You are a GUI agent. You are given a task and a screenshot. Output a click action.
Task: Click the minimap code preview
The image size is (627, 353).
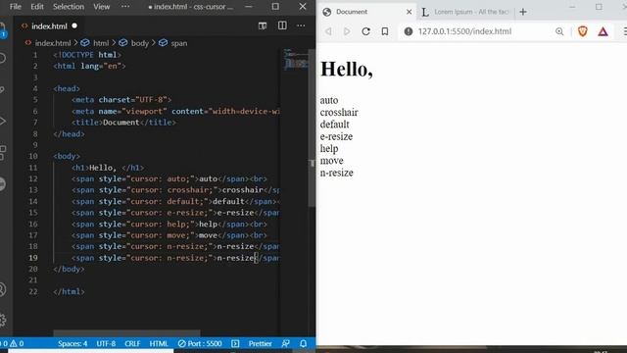tap(295, 59)
